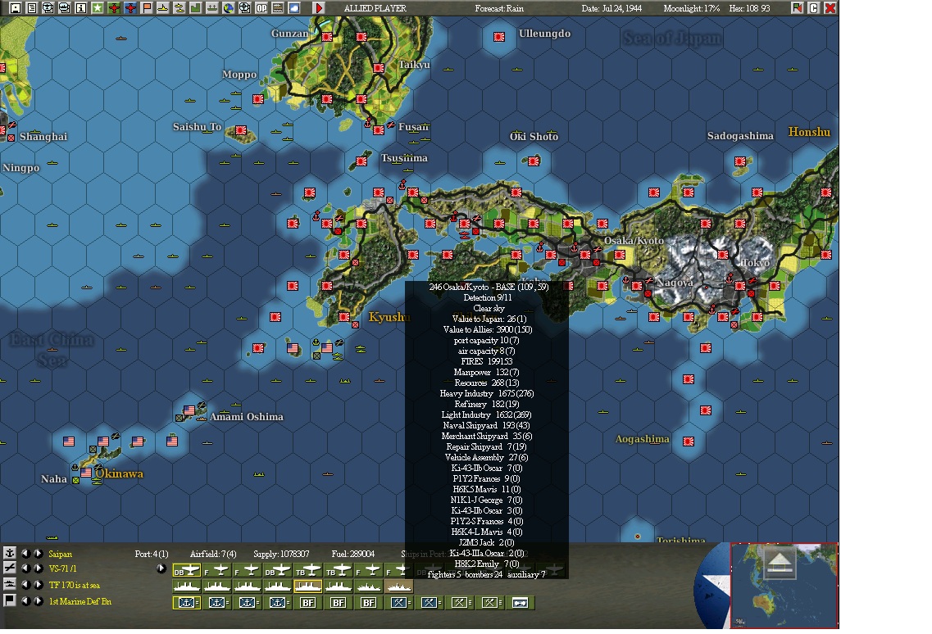Open 'TF 170 is at sea' link
The height and width of the screenshot is (634, 932).
pos(75,586)
